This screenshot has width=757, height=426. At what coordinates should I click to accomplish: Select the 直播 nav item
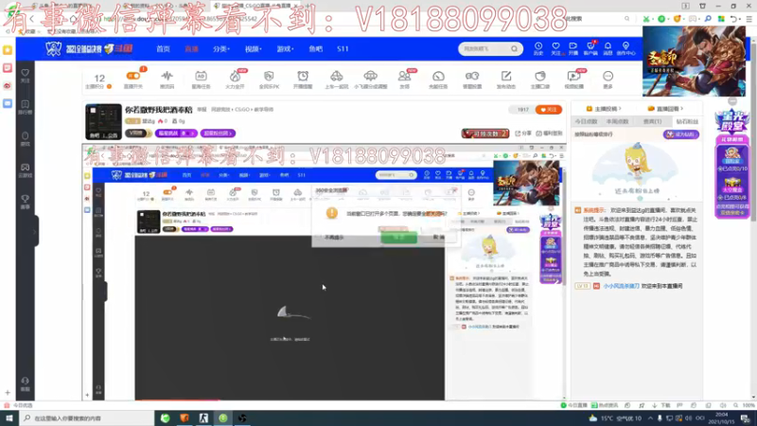(192, 49)
